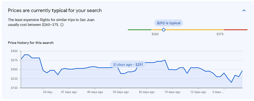The width and height of the screenshot is (254, 101).
Task: Click the truncated "54 day..." axis label
Action: point(48,92)
